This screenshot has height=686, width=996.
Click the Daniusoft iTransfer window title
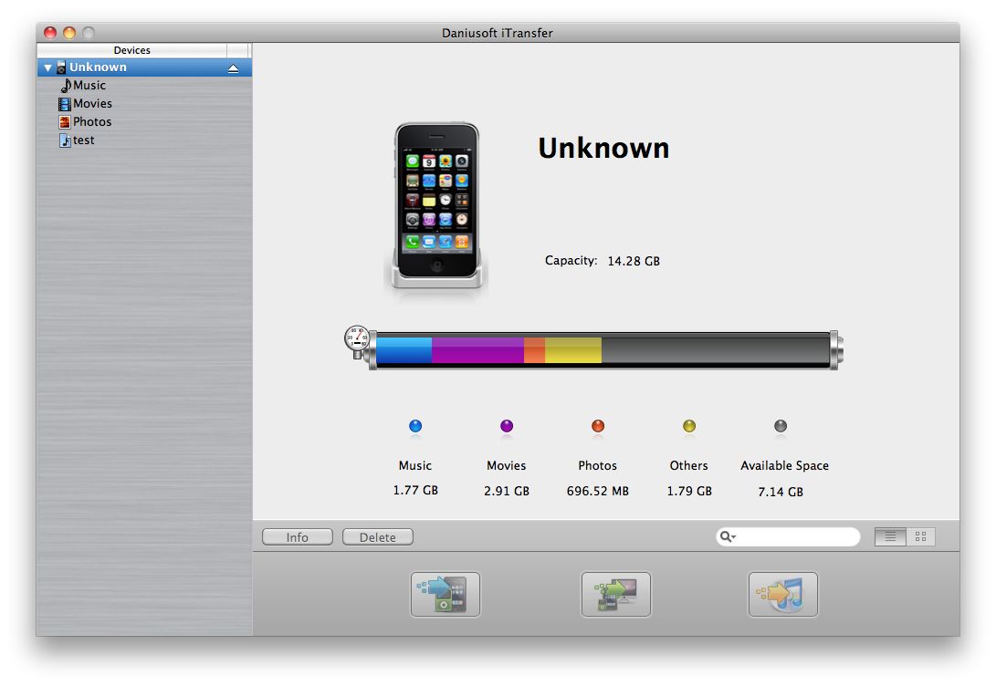498,33
